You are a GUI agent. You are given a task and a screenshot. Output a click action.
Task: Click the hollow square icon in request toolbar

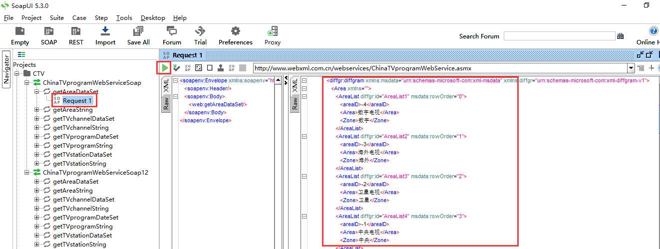210,68
